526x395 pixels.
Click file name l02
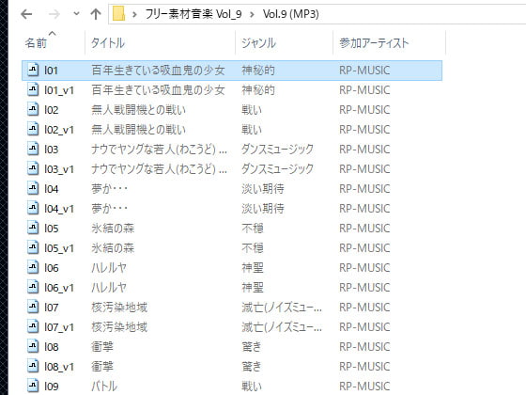[52, 110]
